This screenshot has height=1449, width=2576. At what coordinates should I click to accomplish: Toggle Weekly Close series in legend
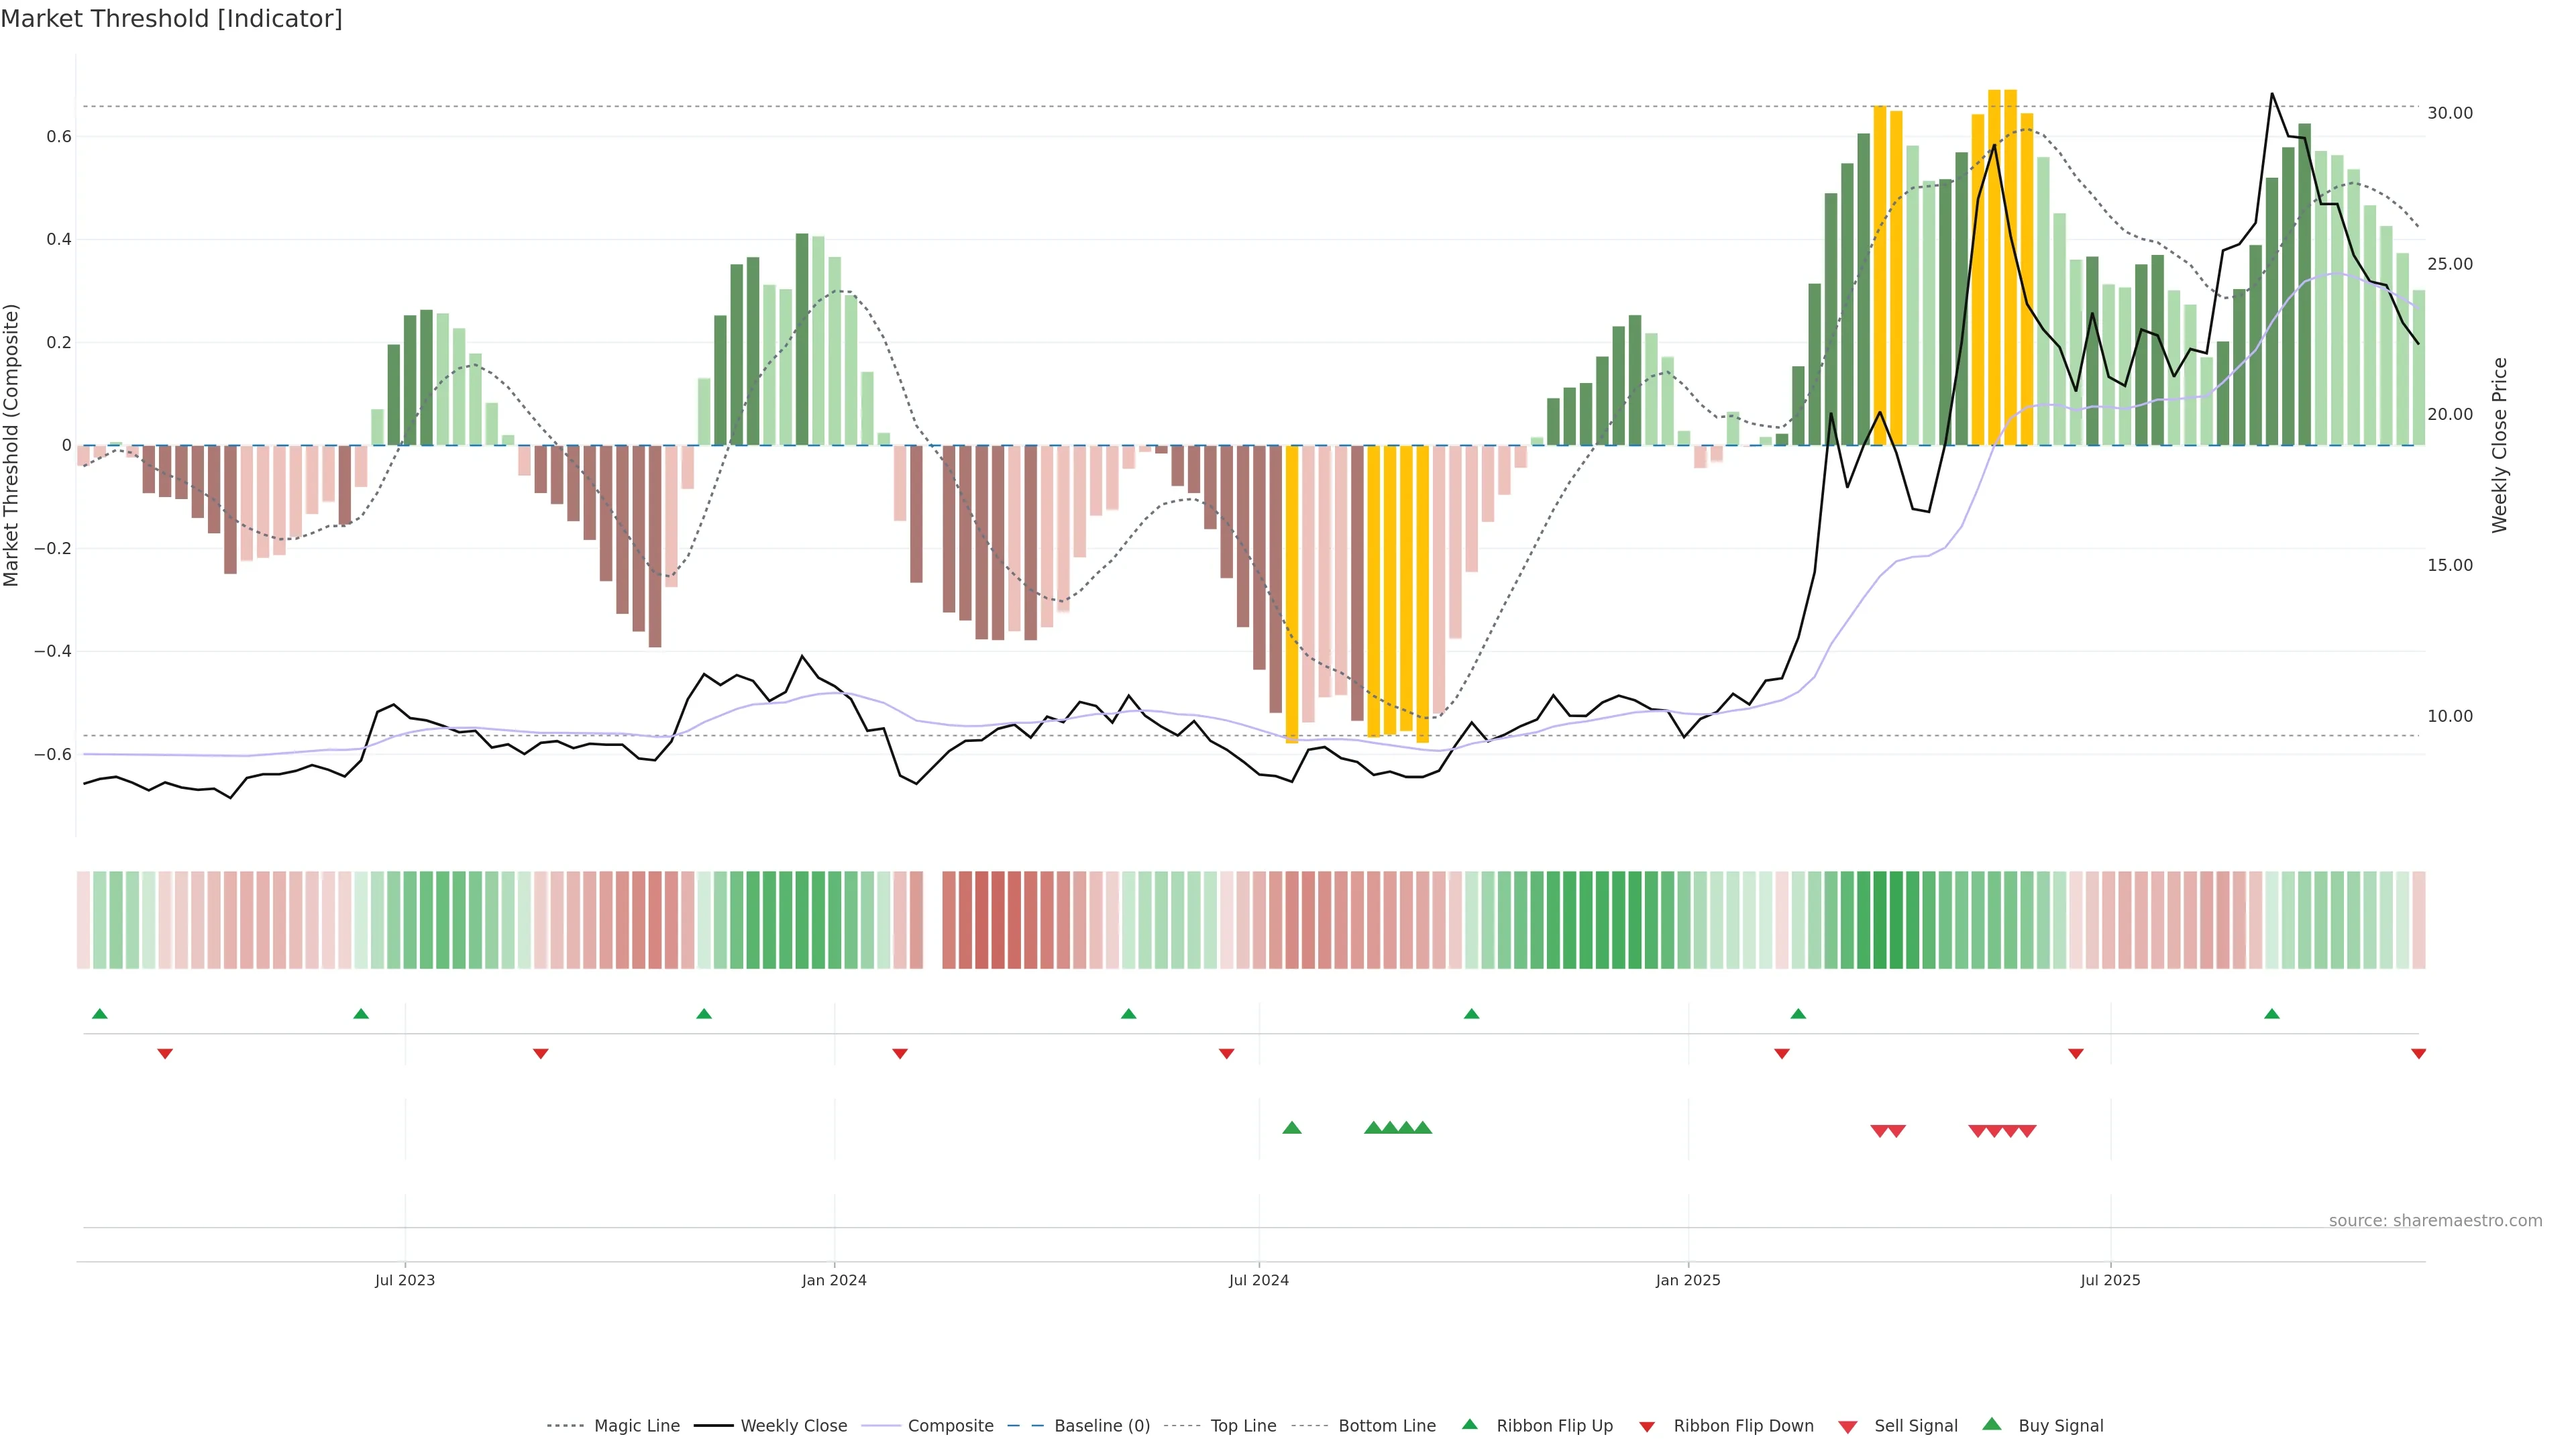(x=793, y=1425)
